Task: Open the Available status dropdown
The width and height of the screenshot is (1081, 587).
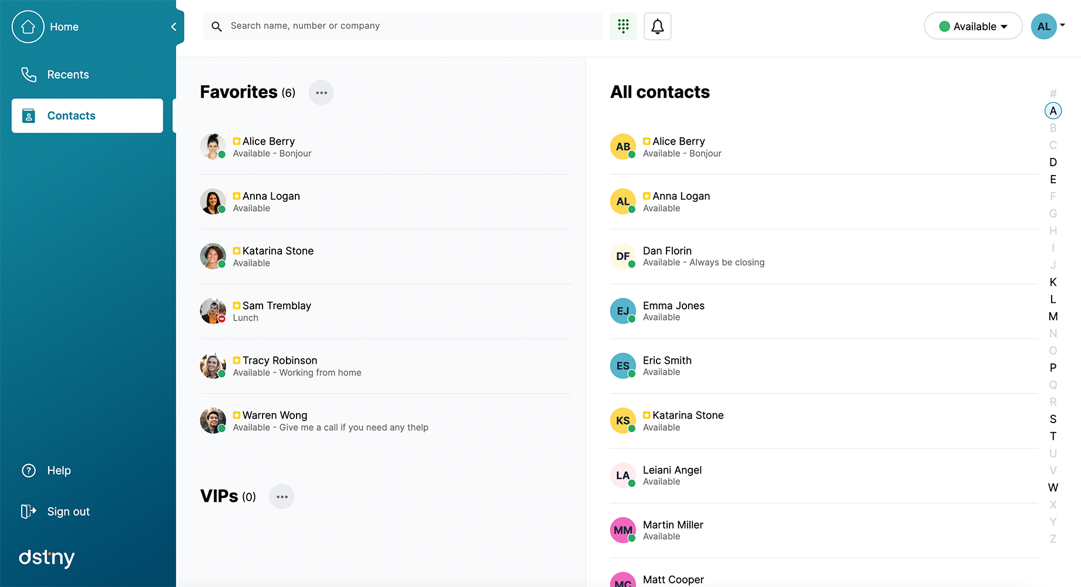Action: pos(972,26)
